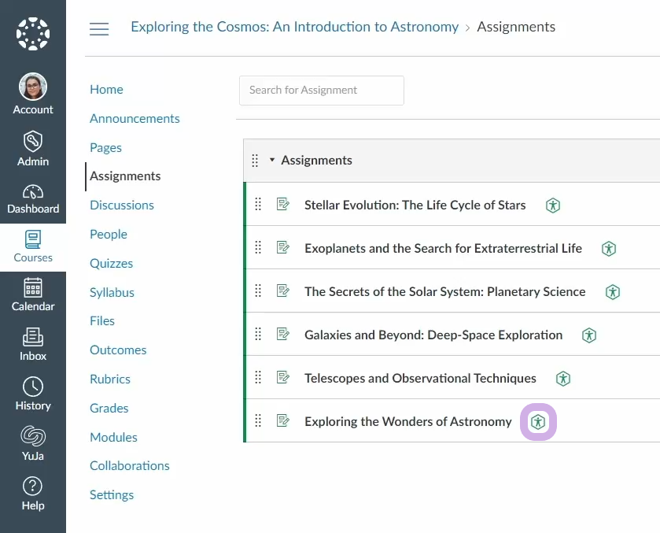Click the Admin shield icon
The image size is (660, 533).
pos(33,141)
